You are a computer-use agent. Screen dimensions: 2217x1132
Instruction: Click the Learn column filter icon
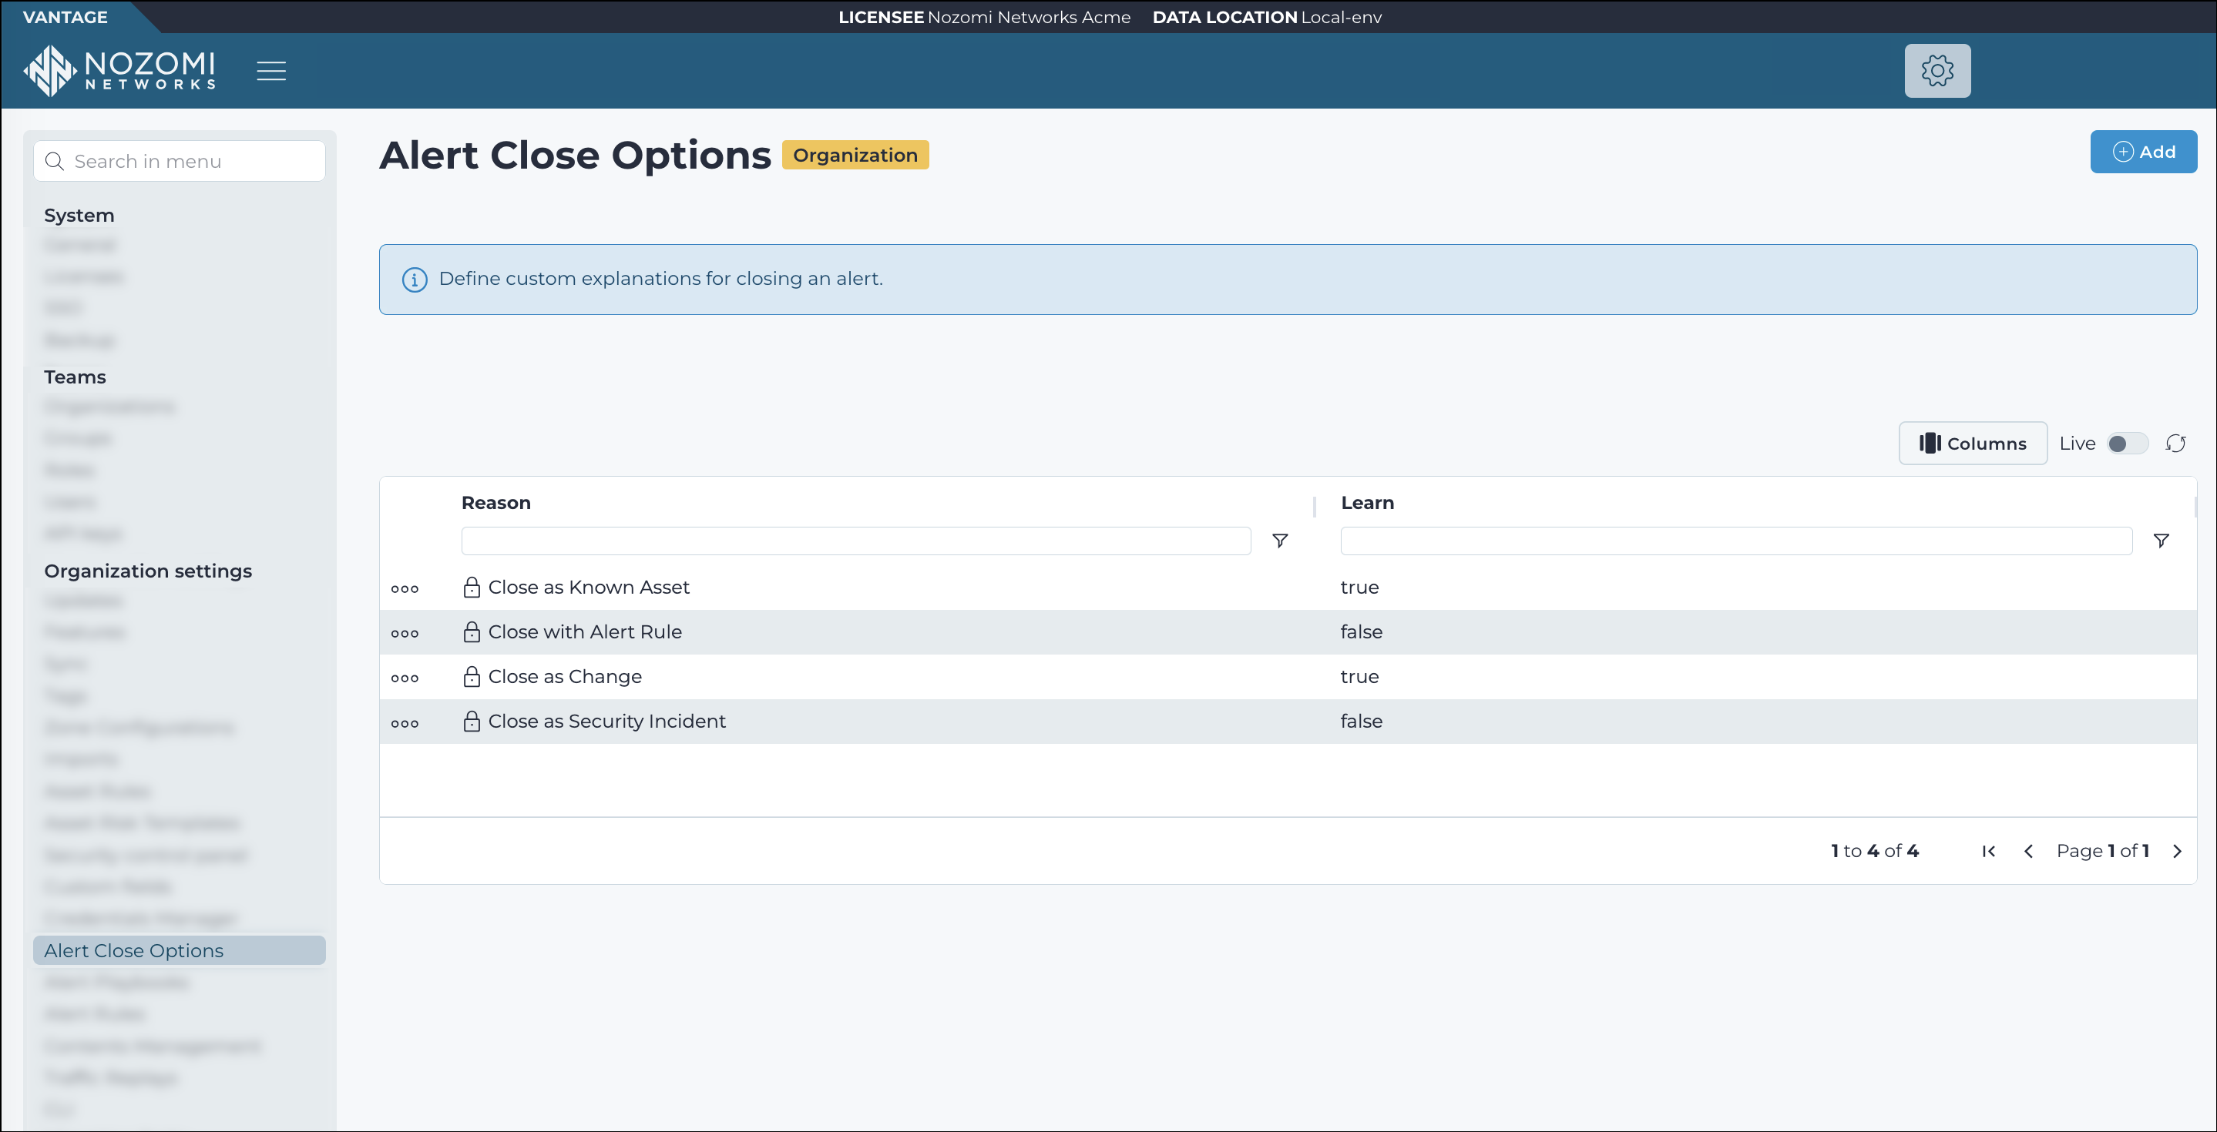pyautogui.click(x=2161, y=540)
